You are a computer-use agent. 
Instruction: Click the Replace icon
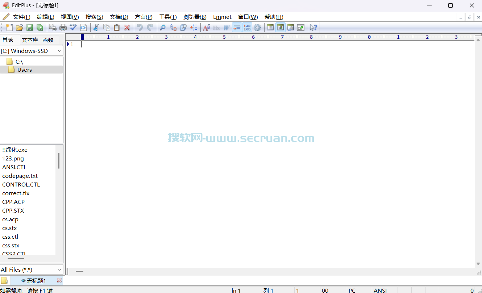pos(173,28)
